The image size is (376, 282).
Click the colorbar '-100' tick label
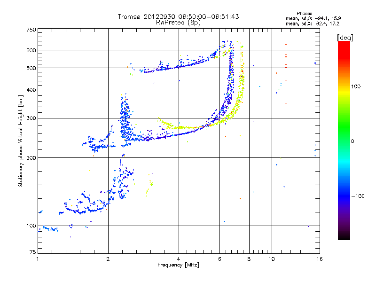coord(358,196)
